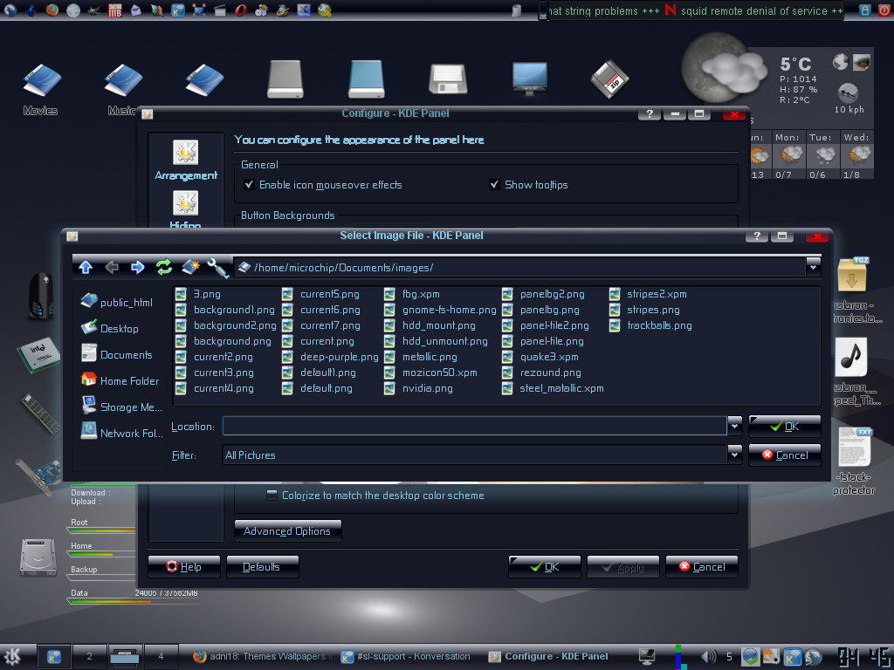
Task: Select file panelbg2.png
Action: 543,294
